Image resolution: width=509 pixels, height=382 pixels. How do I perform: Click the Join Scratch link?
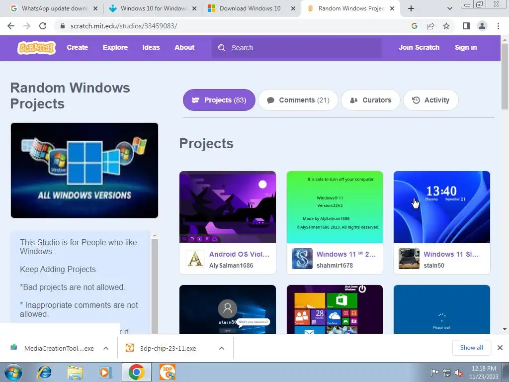click(x=419, y=47)
